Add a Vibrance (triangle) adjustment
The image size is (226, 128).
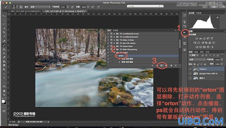click(x=212, y=39)
